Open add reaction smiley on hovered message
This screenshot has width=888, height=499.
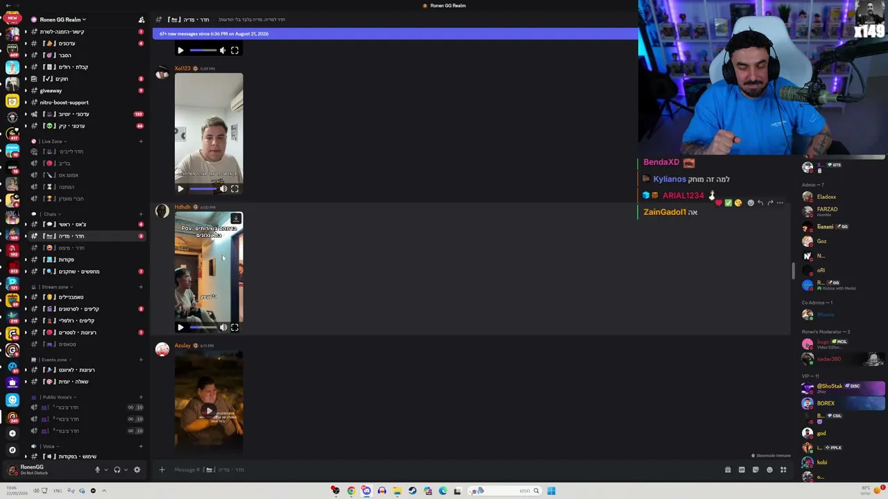(x=751, y=203)
